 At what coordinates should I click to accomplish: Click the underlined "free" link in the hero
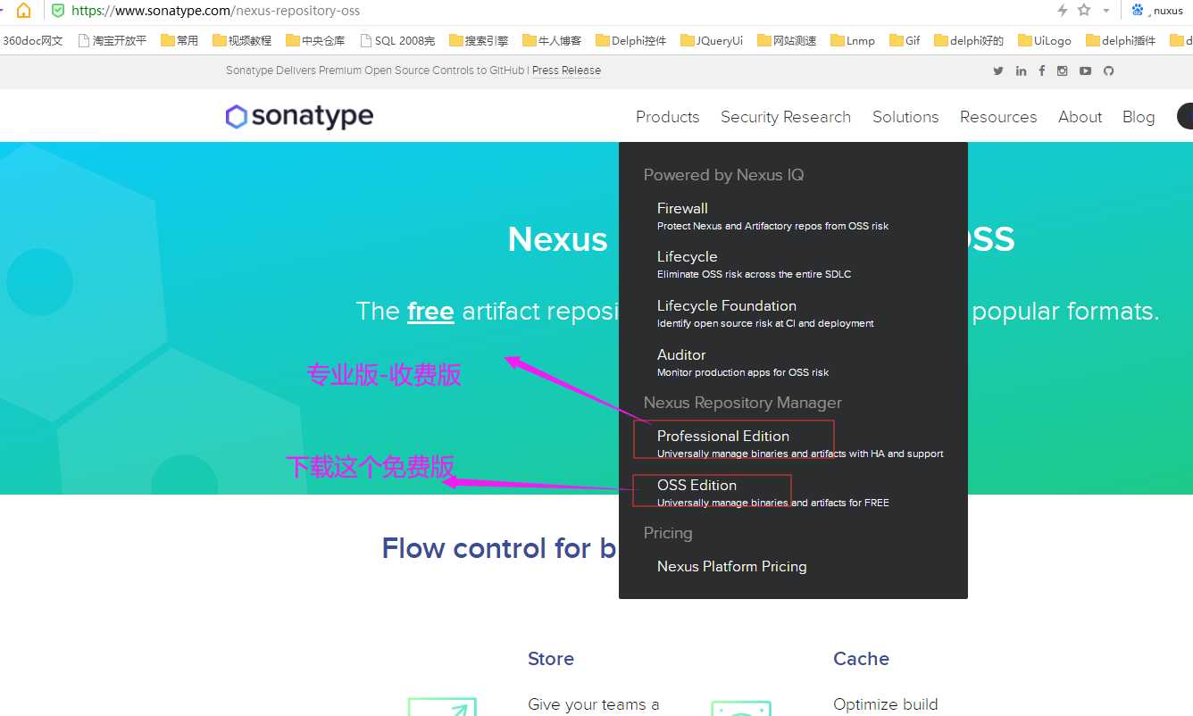(430, 312)
